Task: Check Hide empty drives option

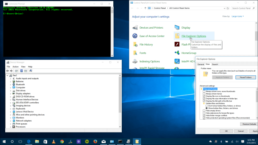Action: [x=204, y=111]
